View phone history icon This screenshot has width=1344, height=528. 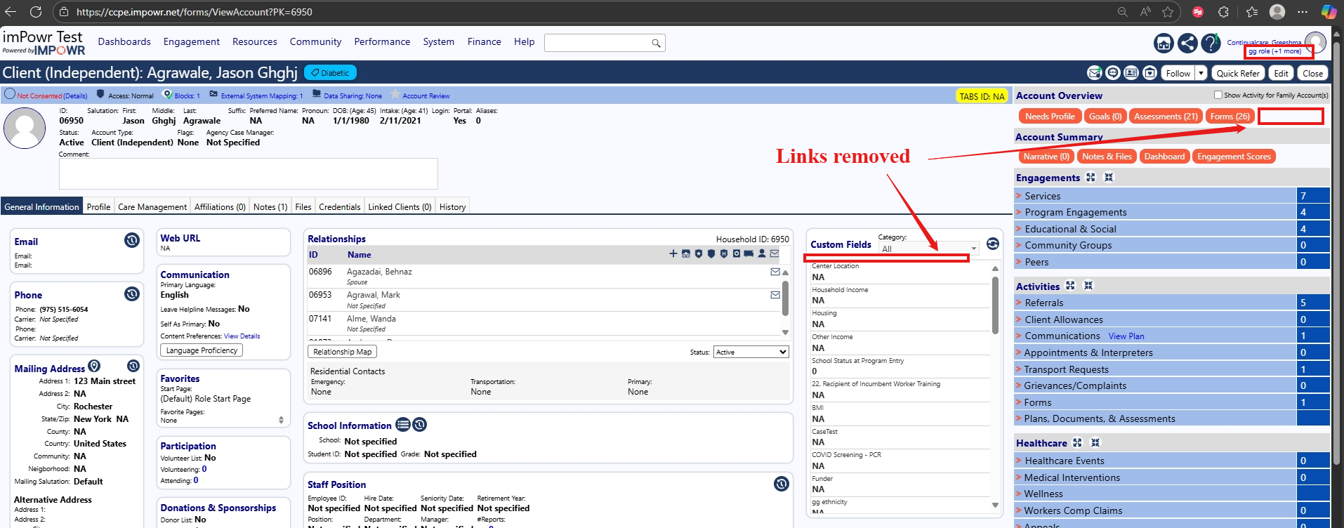pyautogui.click(x=132, y=293)
